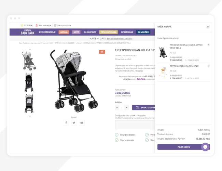Viewport: 222px width, 171px height.
Task: Close the Vaša Korpa cart panel
Action: click(208, 27)
